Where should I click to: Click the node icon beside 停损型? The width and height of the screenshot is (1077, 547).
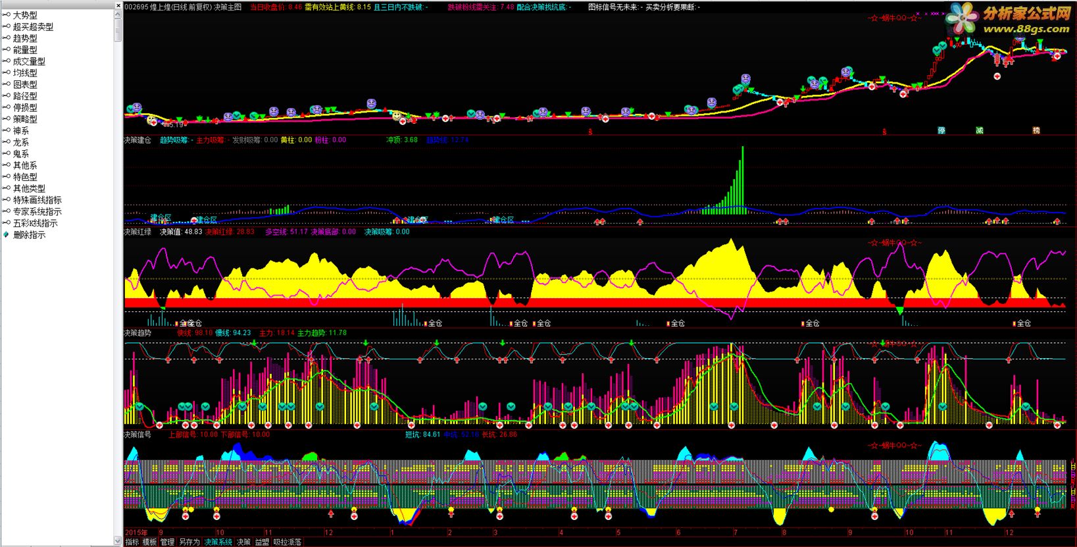(x=7, y=107)
